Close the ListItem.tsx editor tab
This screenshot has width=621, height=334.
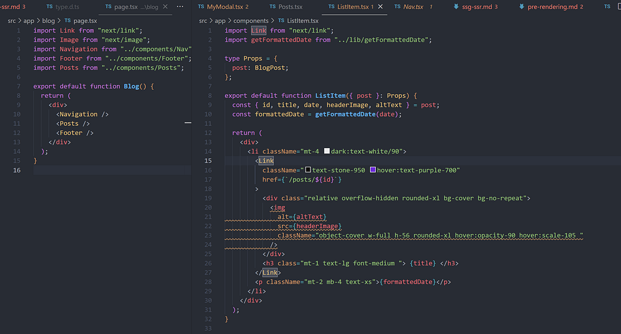point(380,7)
